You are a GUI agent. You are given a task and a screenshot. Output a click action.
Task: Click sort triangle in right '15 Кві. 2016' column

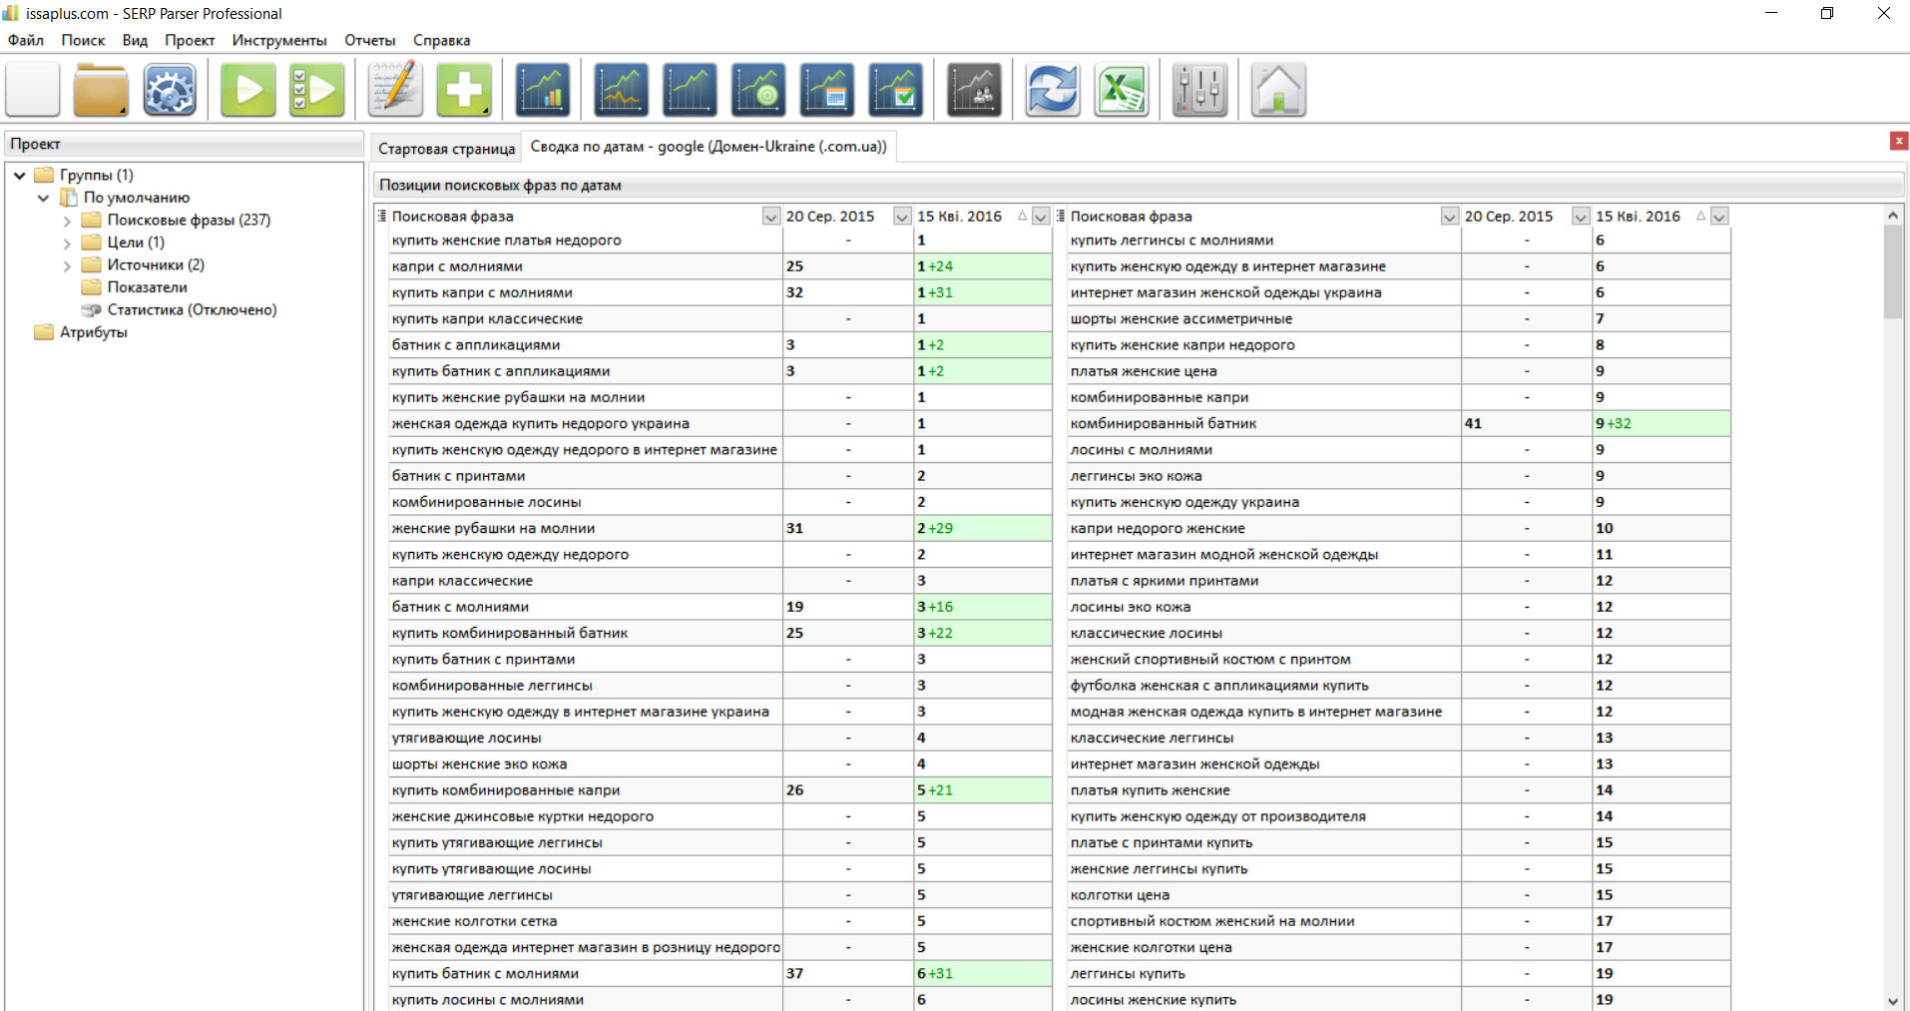[x=1700, y=216]
